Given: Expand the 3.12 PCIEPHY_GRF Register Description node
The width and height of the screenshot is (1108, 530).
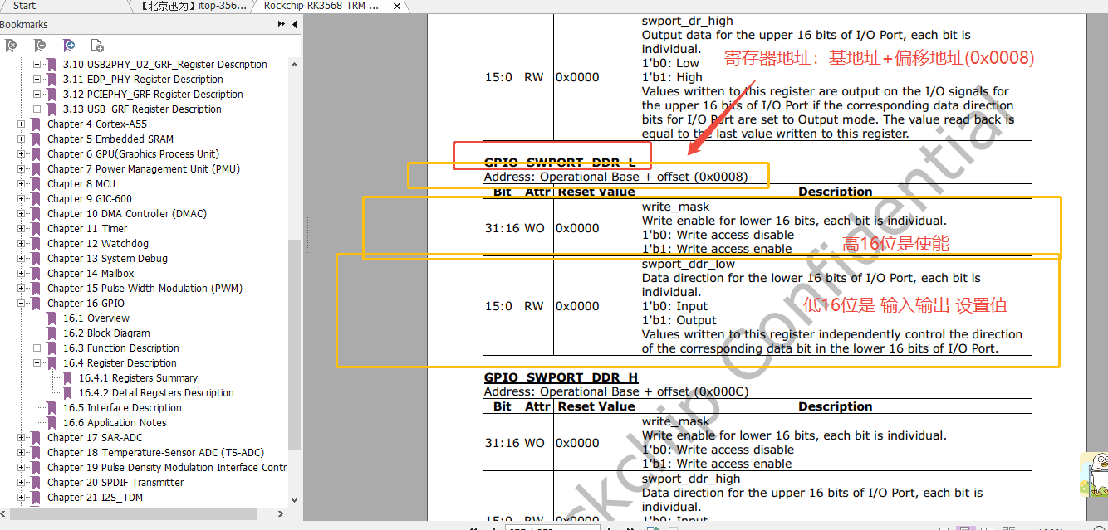Looking at the screenshot, I should point(37,95).
